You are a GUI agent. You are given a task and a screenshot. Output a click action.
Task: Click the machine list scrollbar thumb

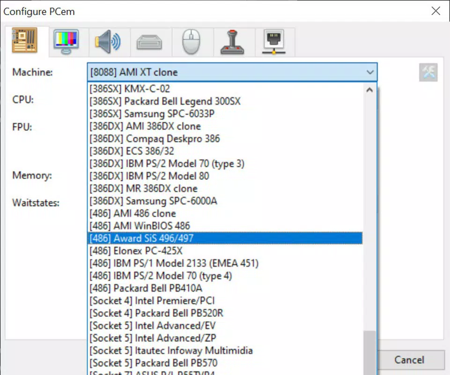[x=369, y=352]
